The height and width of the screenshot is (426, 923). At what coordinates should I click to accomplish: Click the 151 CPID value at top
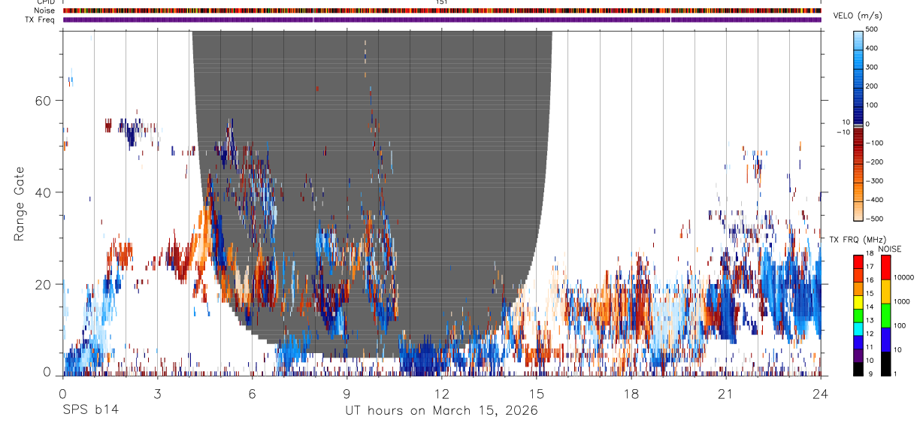442,2
